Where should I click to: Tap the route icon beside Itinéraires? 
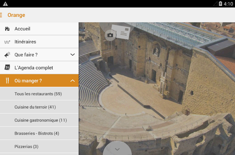tap(7, 42)
